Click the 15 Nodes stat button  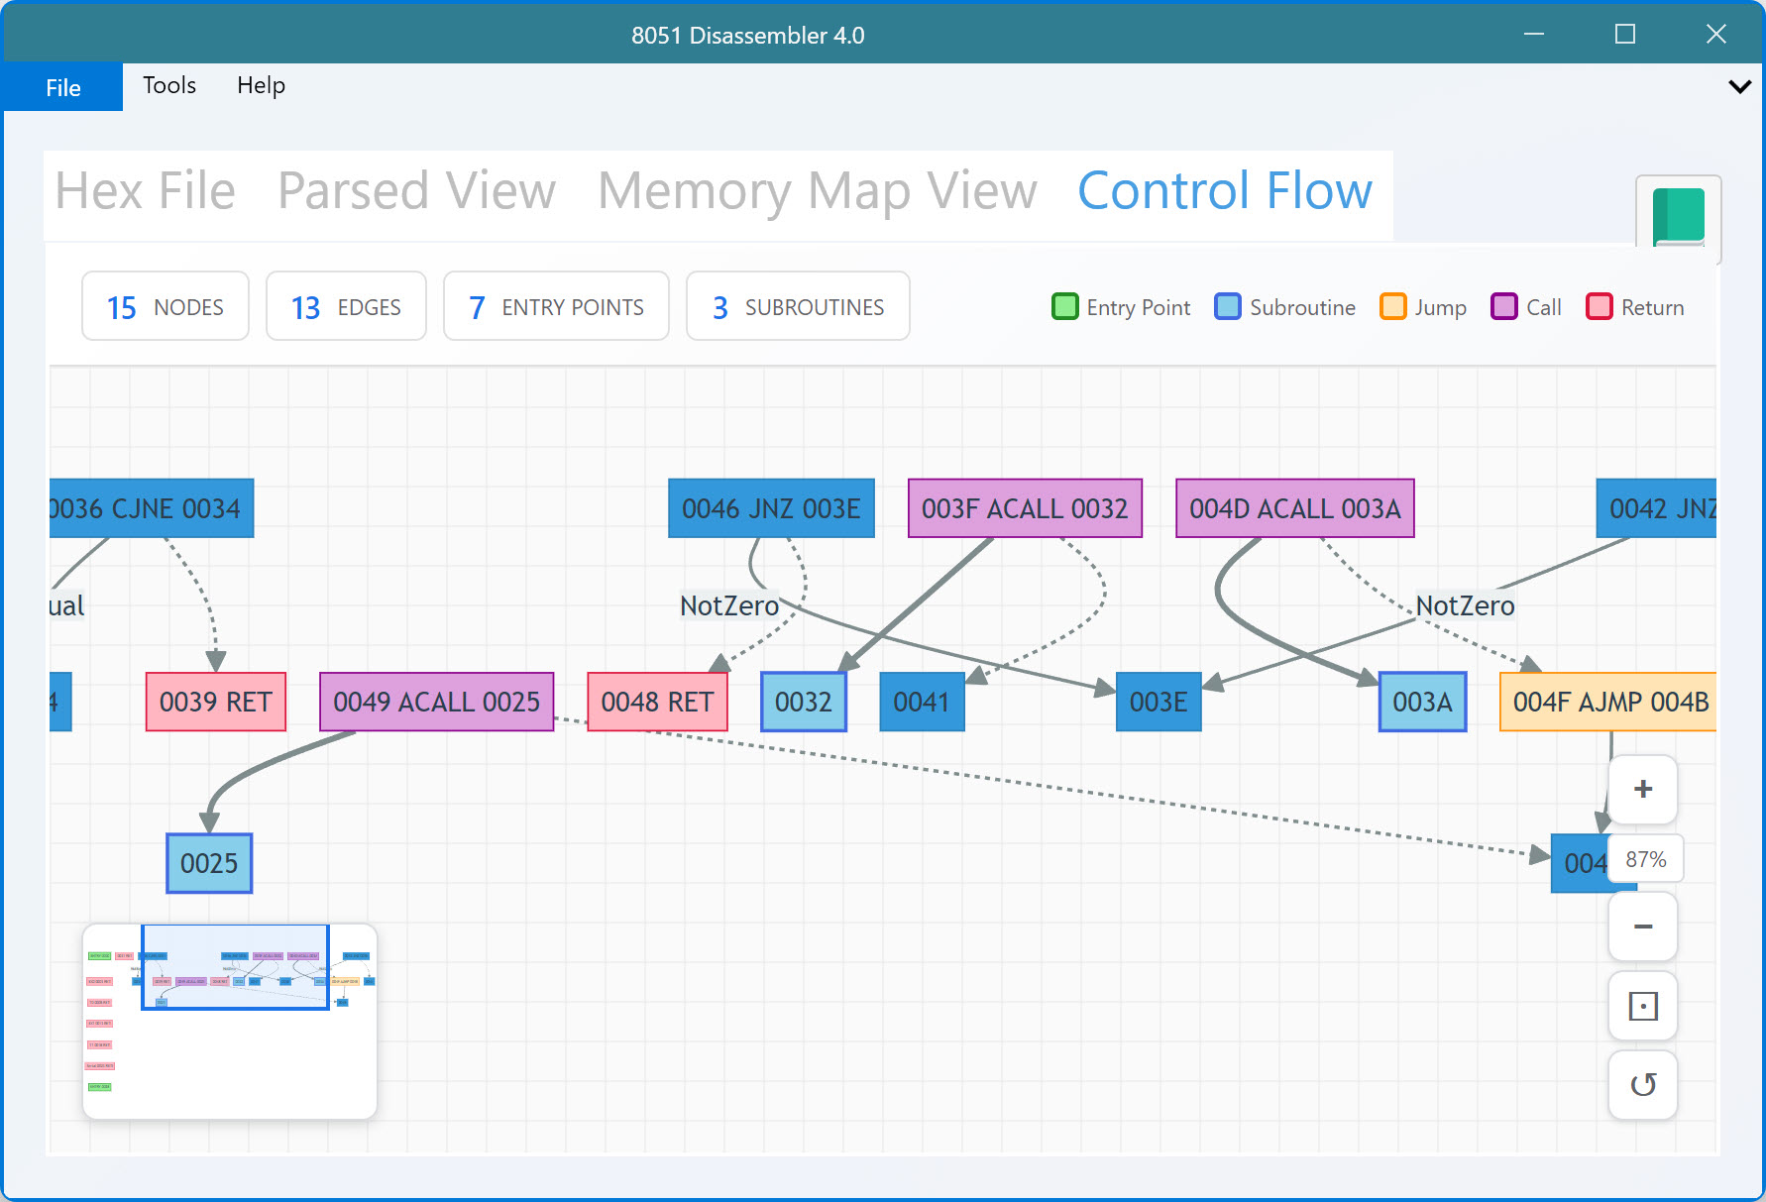click(x=166, y=307)
